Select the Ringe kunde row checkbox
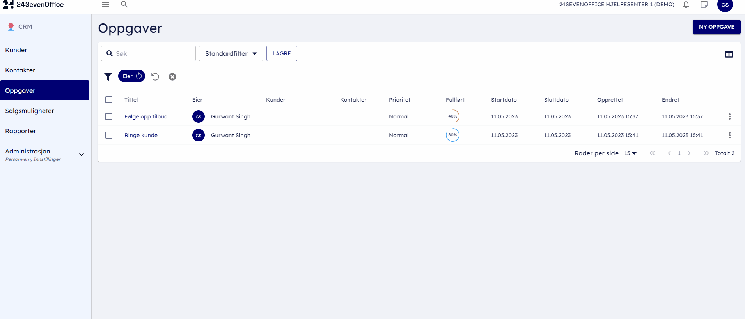This screenshot has width=745, height=319. click(x=109, y=135)
